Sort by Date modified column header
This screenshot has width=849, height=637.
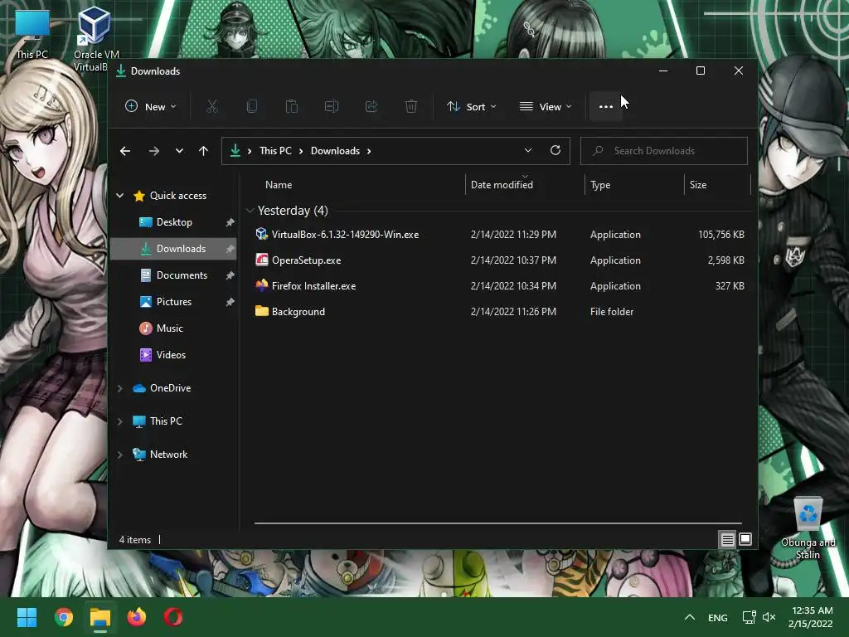coord(524,185)
